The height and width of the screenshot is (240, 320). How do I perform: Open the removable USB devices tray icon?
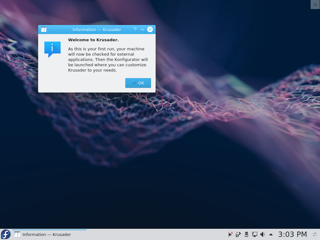pyautogui.click(x=247, y=234)
